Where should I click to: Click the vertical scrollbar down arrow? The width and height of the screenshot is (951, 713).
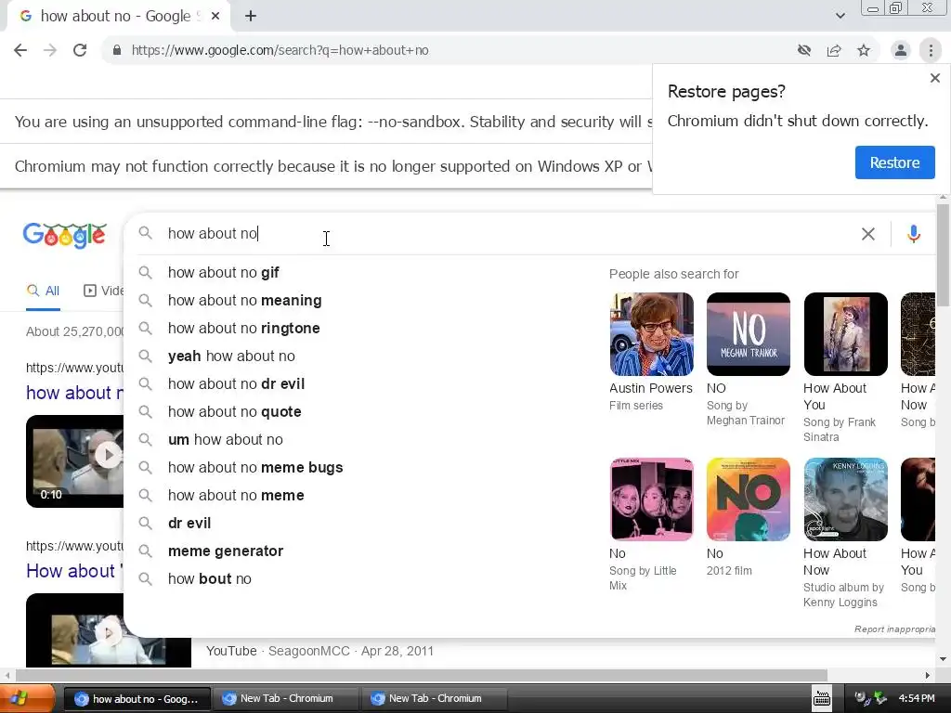943,659
